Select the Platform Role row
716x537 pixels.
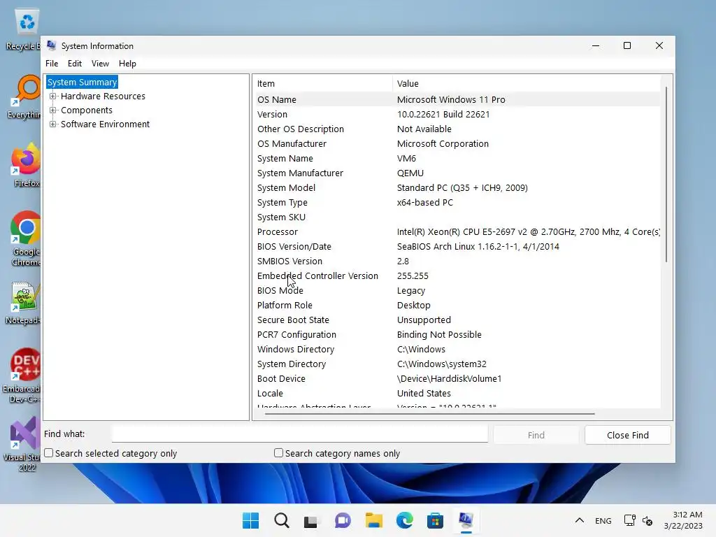457,305
